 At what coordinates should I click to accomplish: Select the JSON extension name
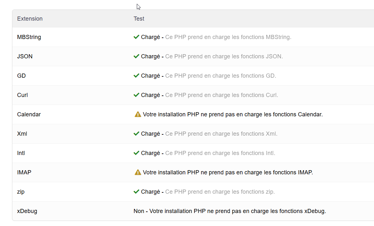point(25,56)
